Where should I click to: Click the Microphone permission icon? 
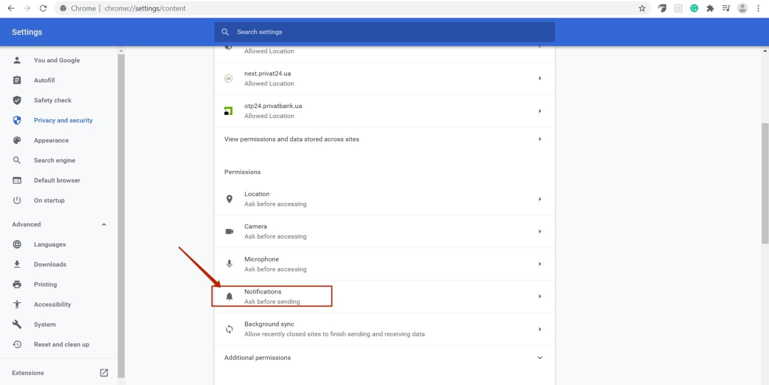(x=229, y=264)
